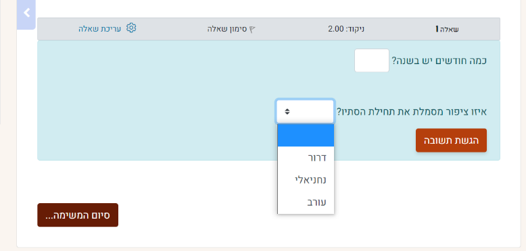Open the עריכת שאלה link

pyautogui.click(x=99, y=29)
